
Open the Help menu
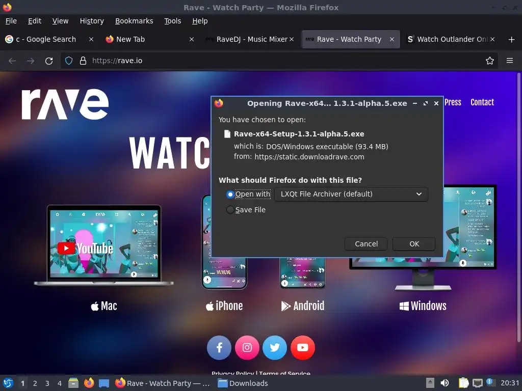click(x=200, y=21)
